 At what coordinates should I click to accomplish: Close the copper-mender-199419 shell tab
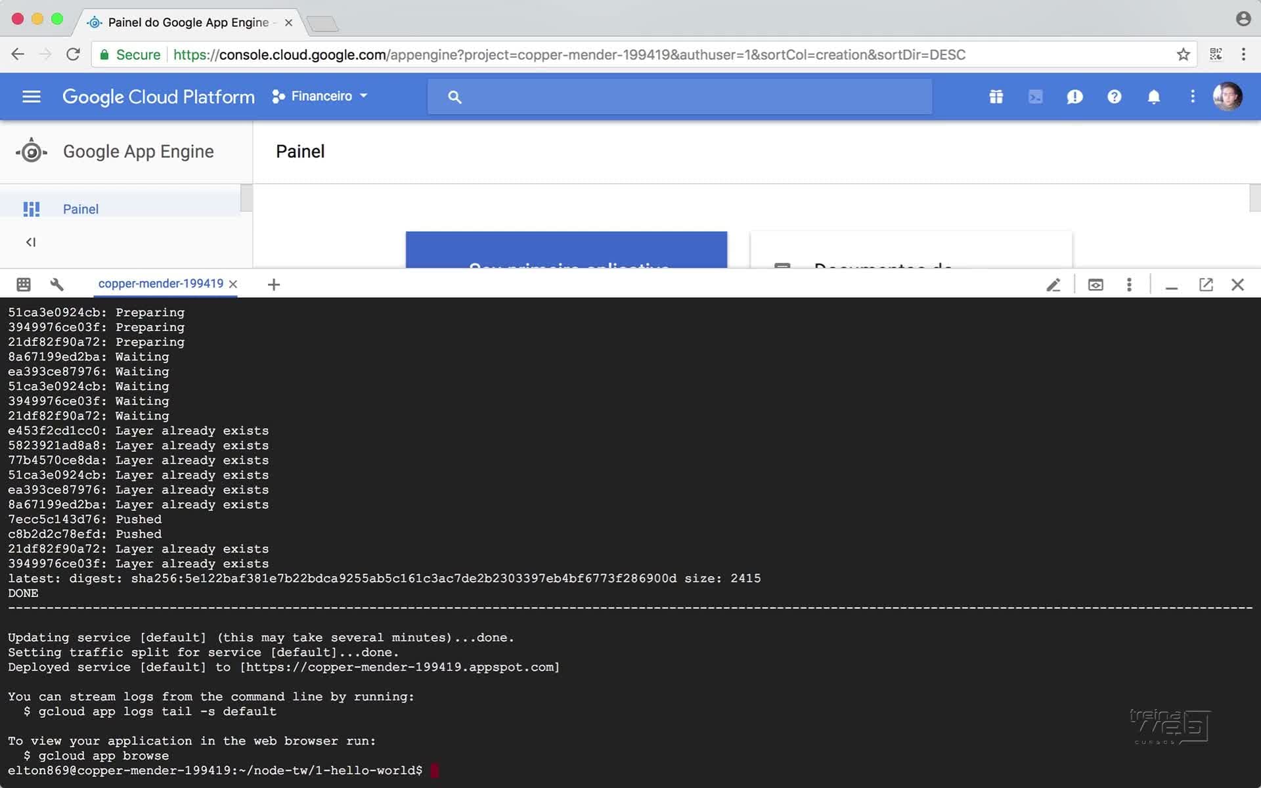click(233, 284)
